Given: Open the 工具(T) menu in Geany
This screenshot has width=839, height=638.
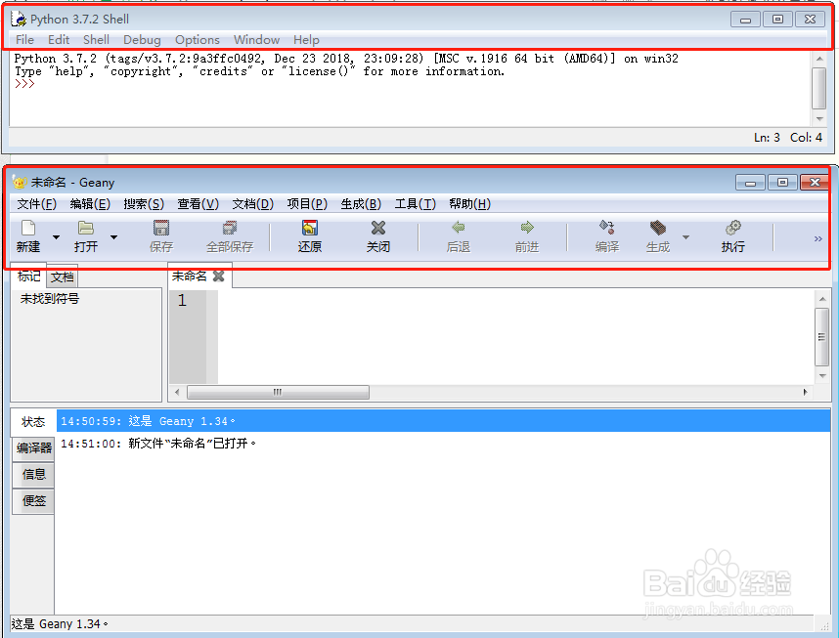Looking at the screenshot, I should (416, 204).
